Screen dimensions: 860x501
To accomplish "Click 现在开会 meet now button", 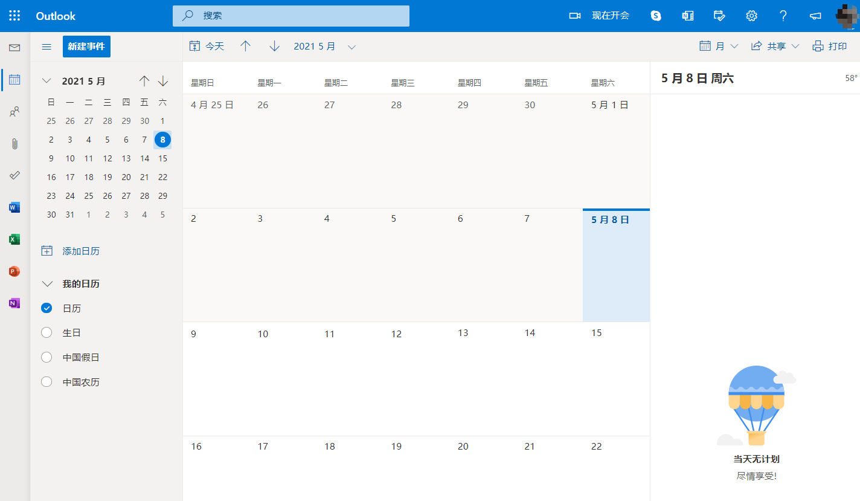I will (599, 16).
